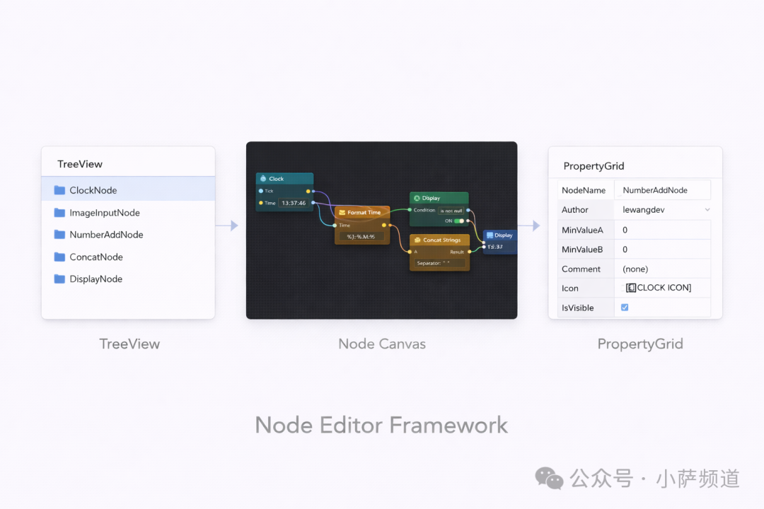Click the Concat Strings node's header icon
The image size is (764, 509).
(417, 240)
